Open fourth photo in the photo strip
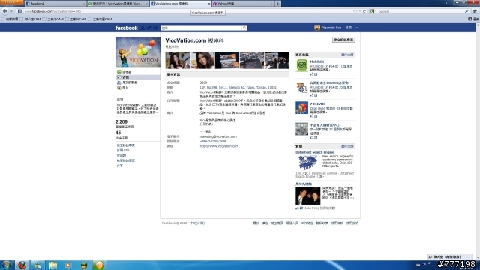Screen dimensions: 480x270 point(252,60)
